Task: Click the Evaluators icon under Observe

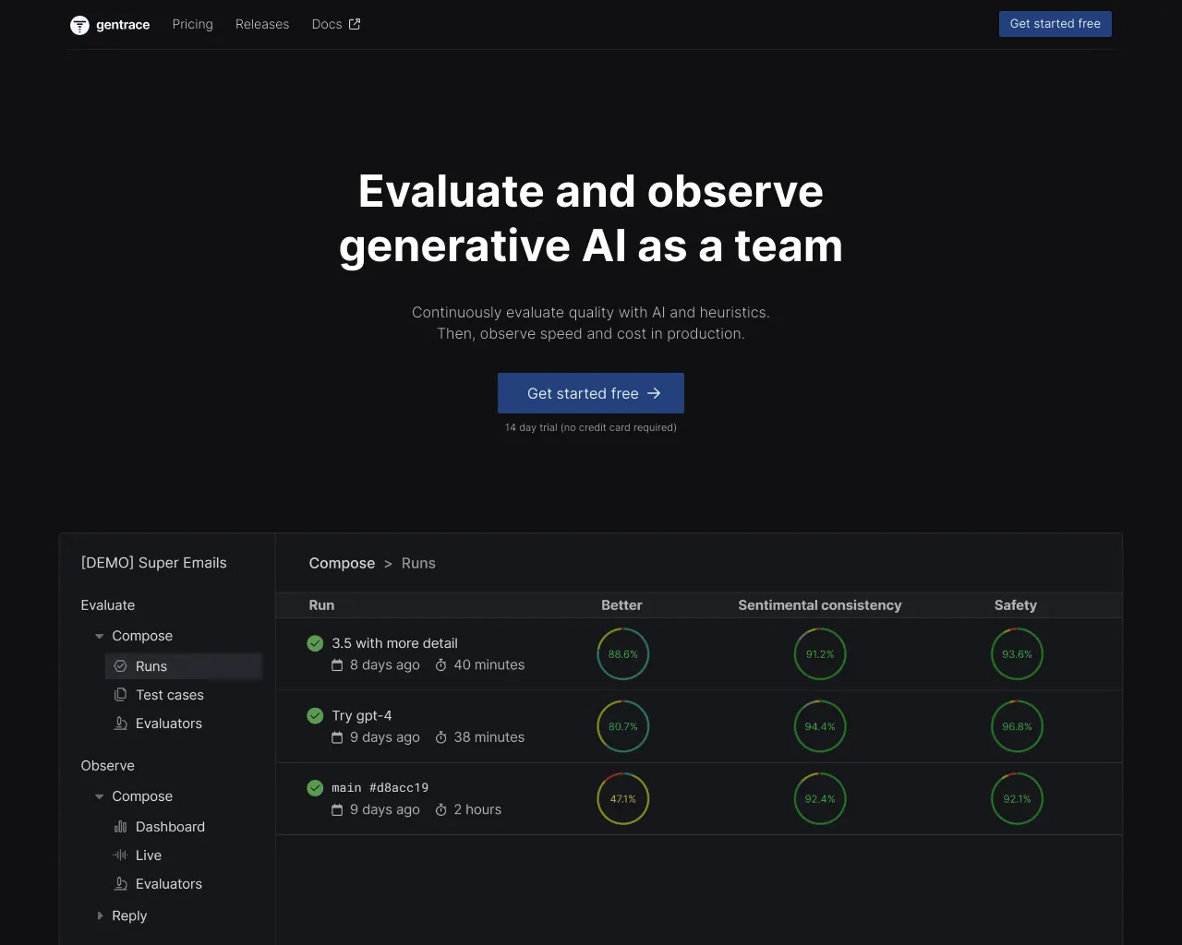Action: (121, 883)
